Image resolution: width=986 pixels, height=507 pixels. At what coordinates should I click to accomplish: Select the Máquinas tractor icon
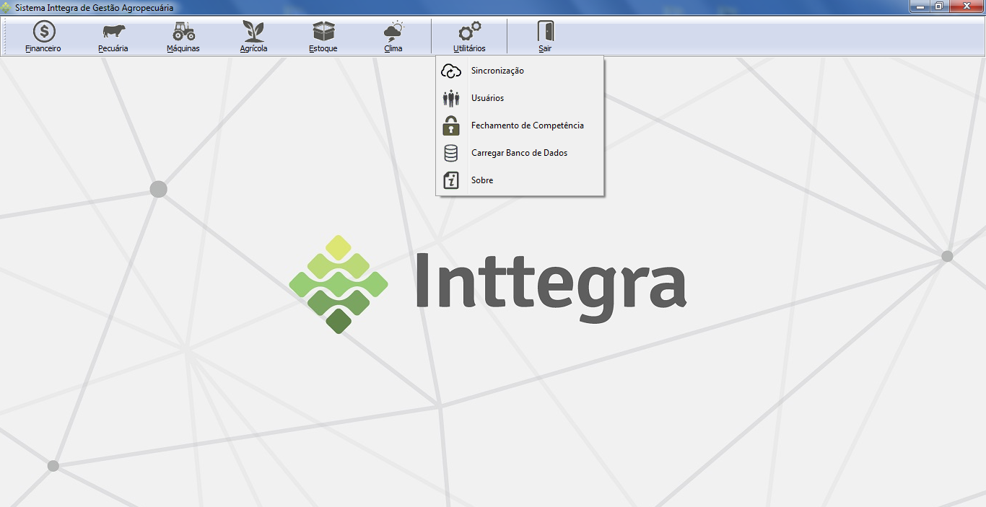pyautogui.click(x=183, y=32)
